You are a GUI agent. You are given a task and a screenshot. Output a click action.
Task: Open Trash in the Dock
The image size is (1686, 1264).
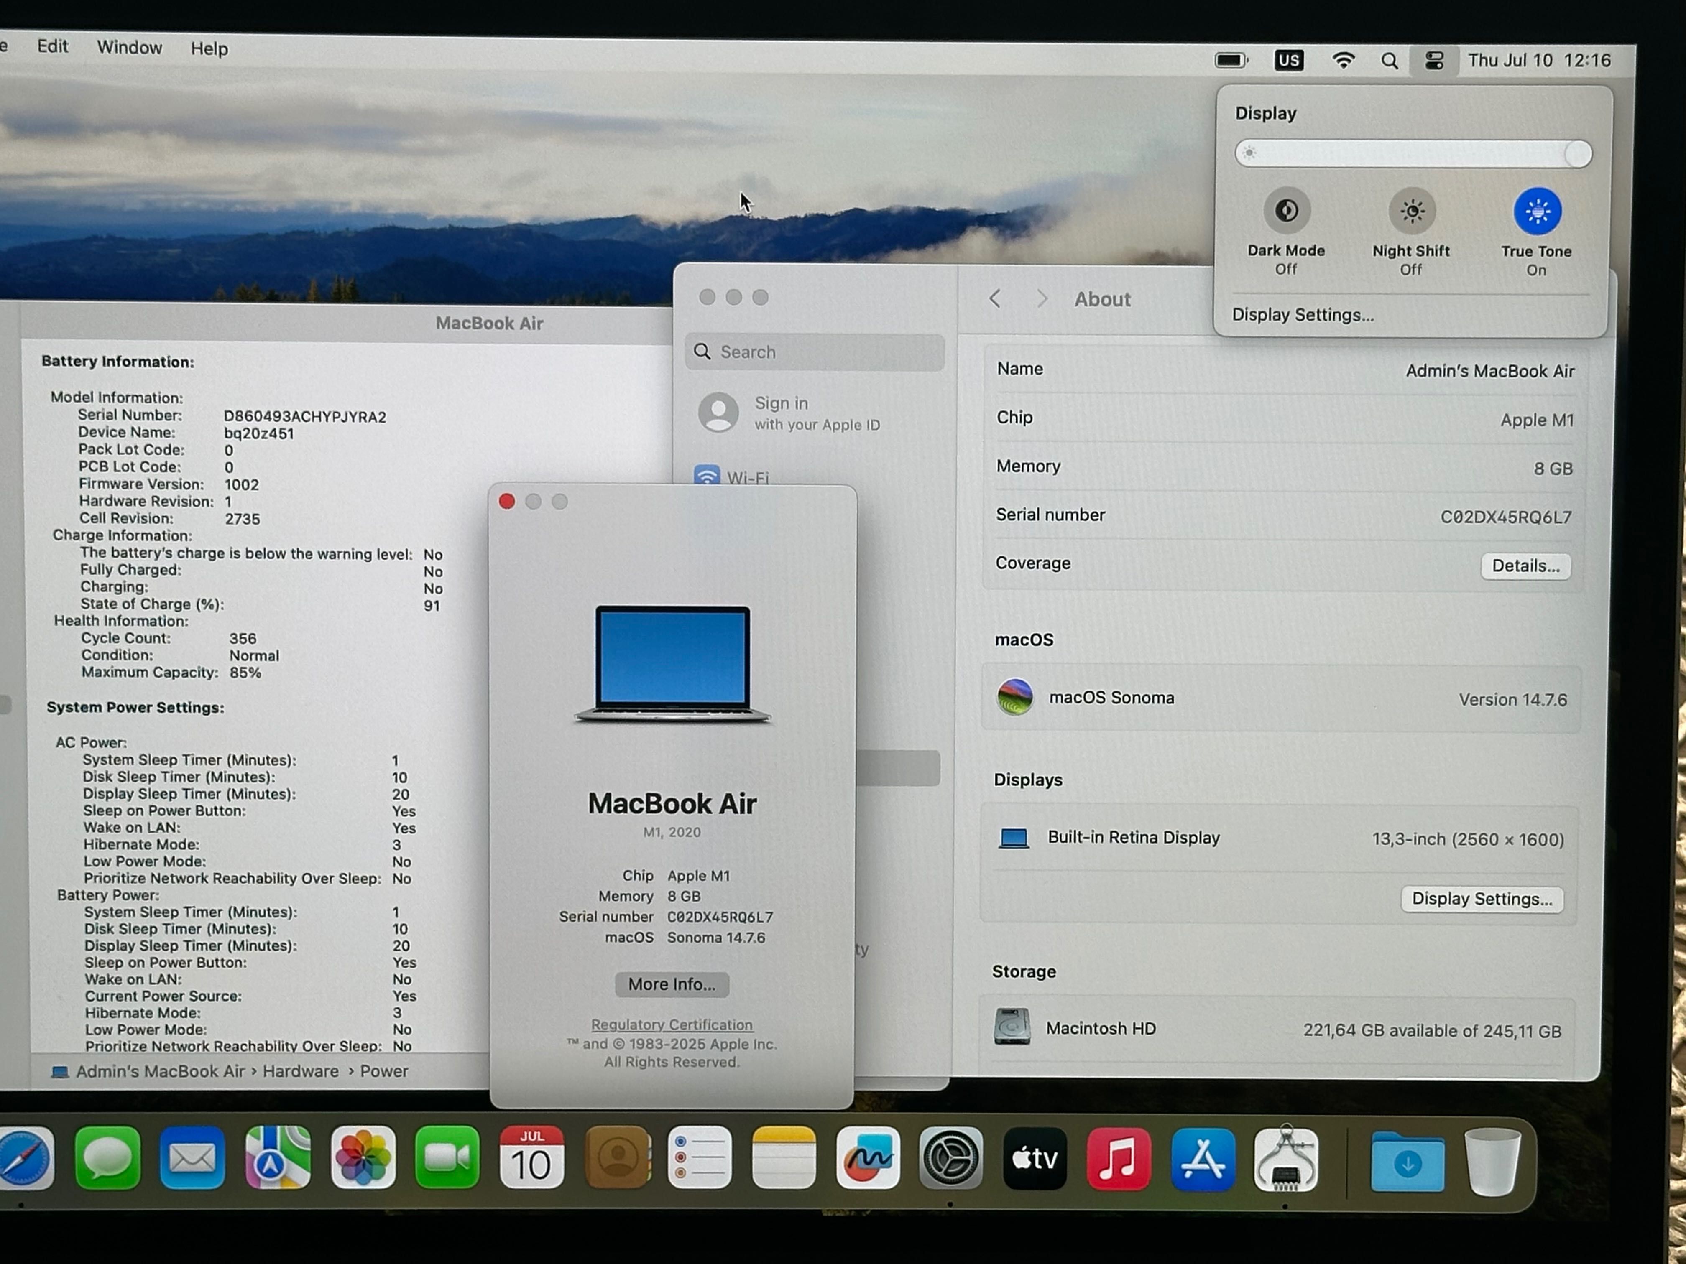tap(1492, 1162)
